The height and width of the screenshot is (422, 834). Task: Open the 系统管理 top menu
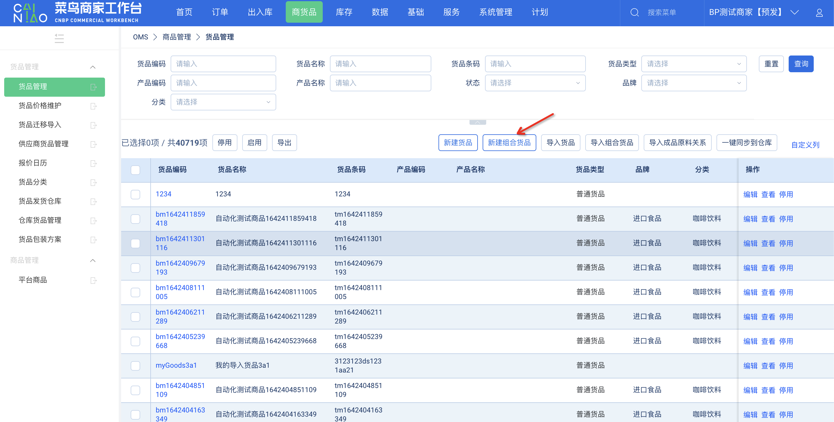tap(495, 12)
